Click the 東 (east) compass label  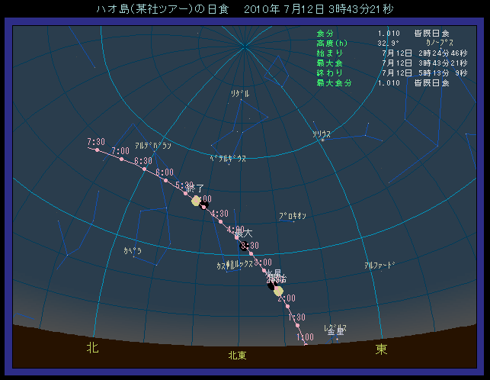click(x=381, y=349)
